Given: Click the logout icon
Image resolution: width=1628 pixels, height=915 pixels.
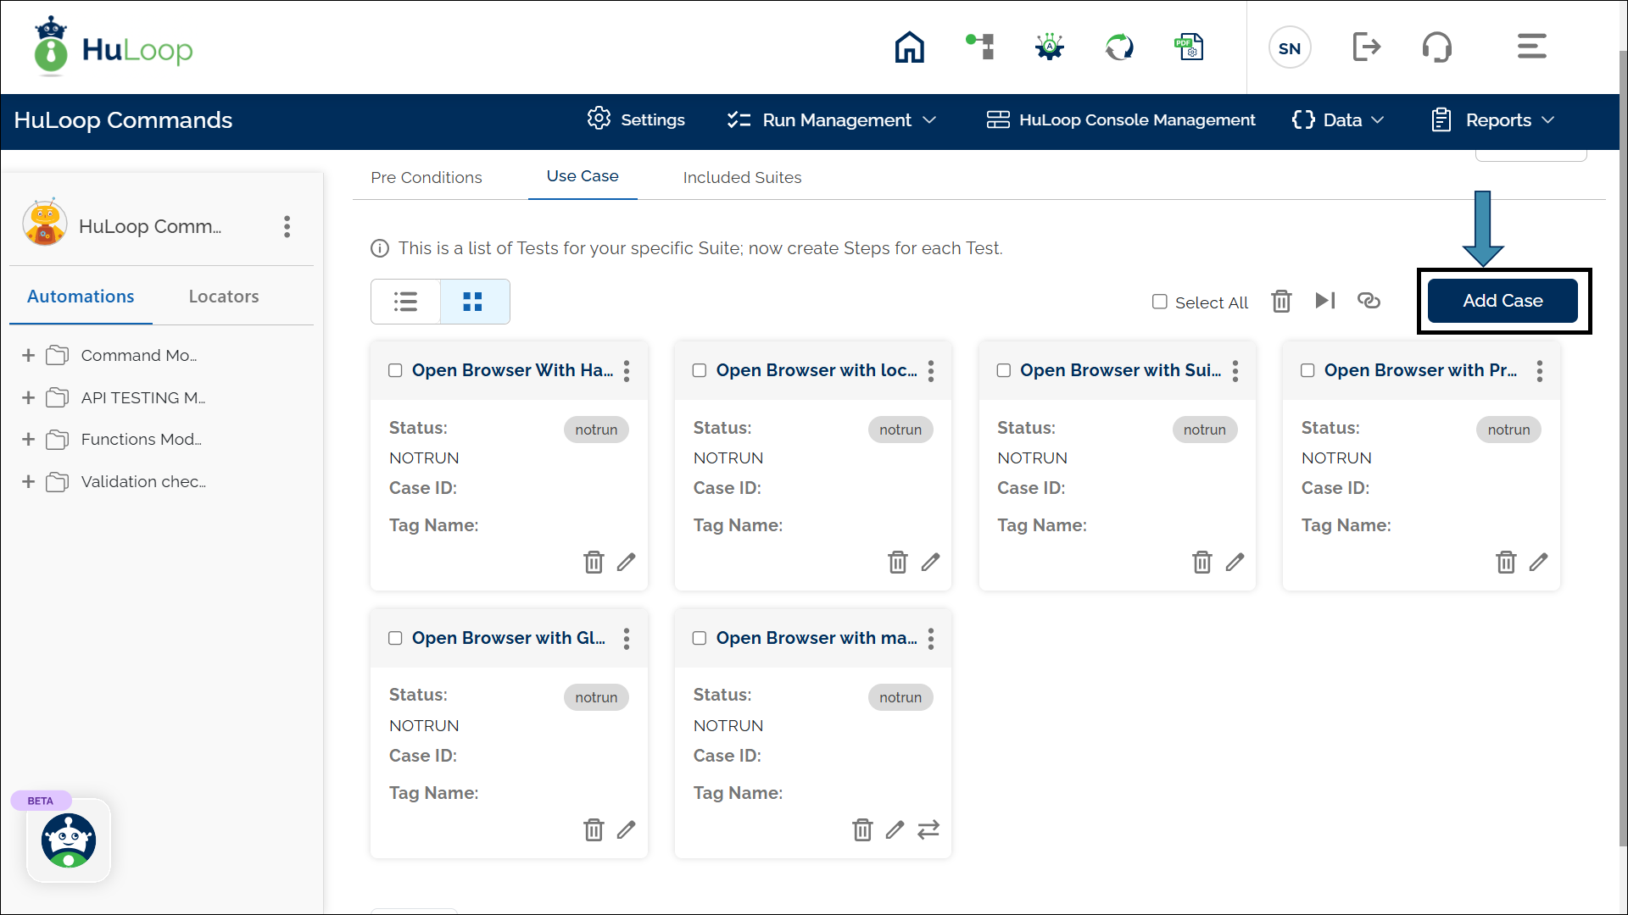Looking at the screenshot, I should (1366, 47).
